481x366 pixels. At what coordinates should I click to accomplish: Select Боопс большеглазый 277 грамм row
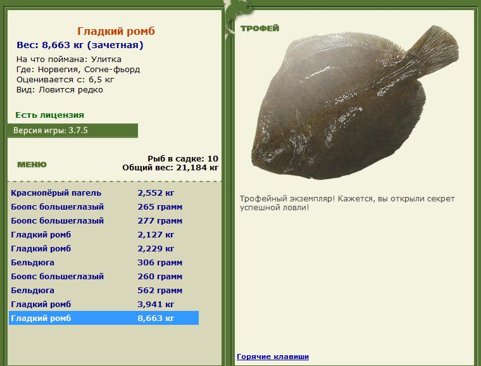point(104,221)
